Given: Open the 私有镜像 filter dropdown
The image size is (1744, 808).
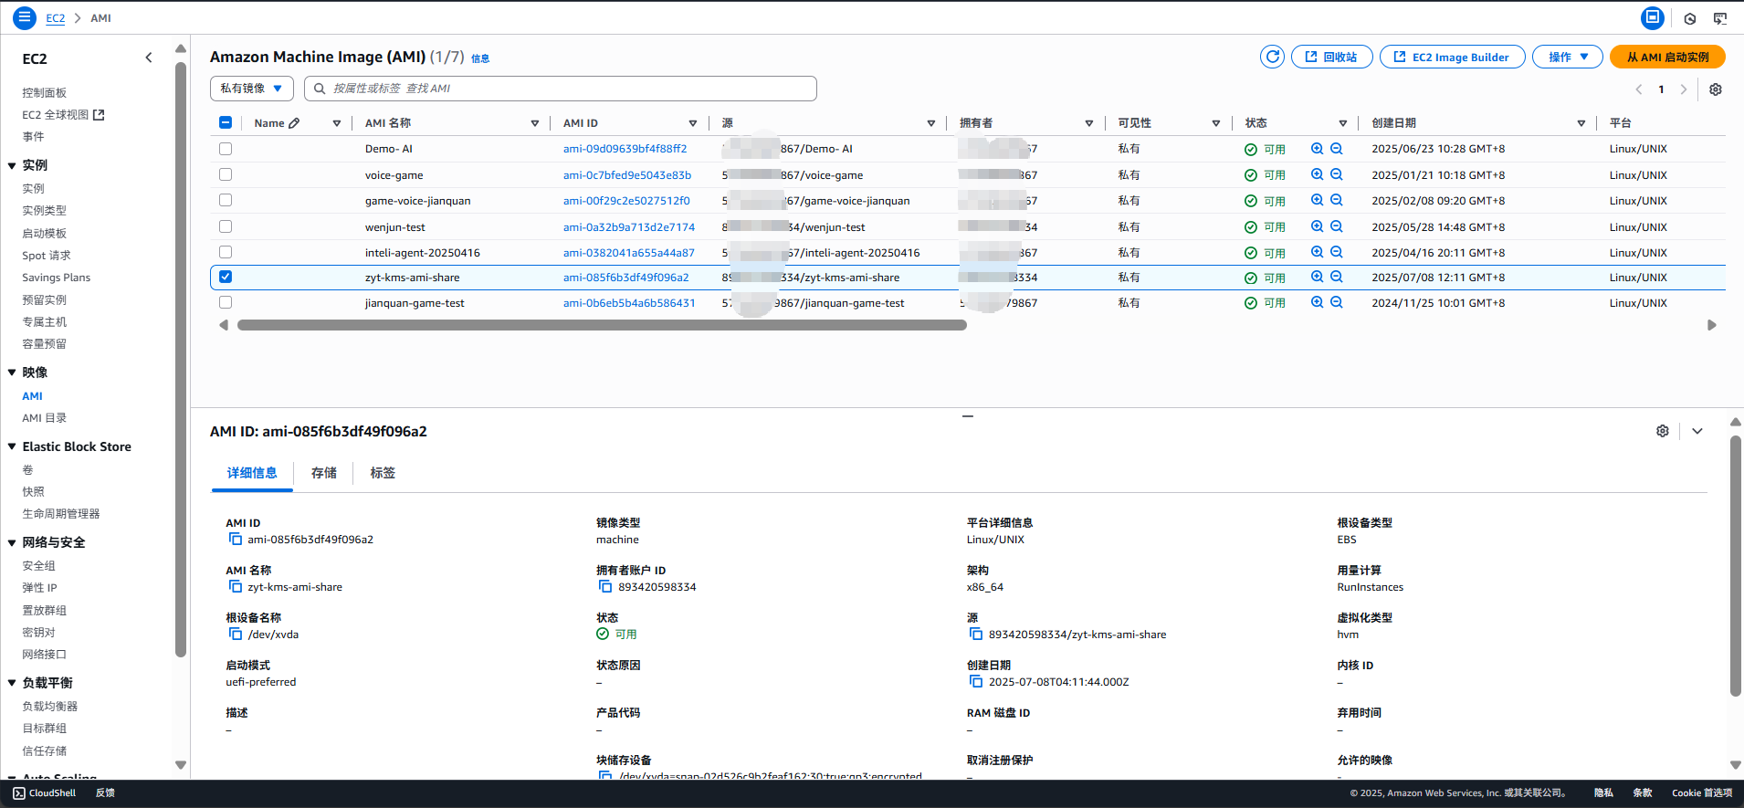Looking at the screenshot, I should 252,89.
